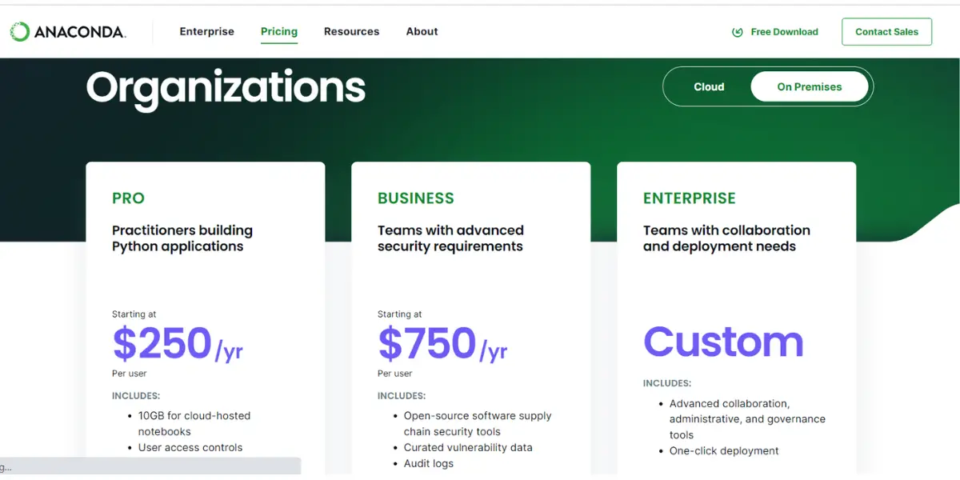
Task: Click the $750/yr price text
Action: click(442, 343)
